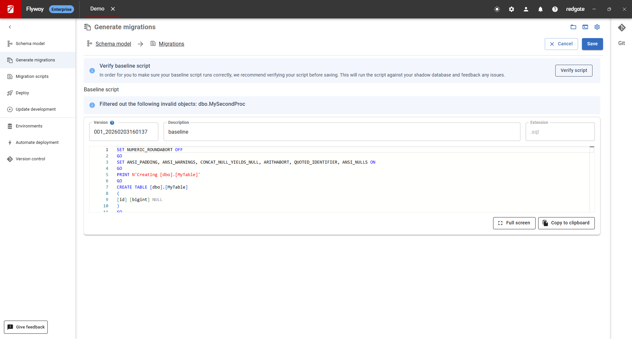Screen dimensions: 632x339
Task: Open the notifications bell
Action: point(540,9)
